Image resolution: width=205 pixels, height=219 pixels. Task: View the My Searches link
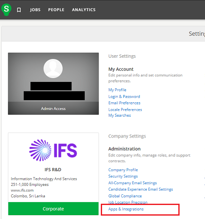(119, 115)
